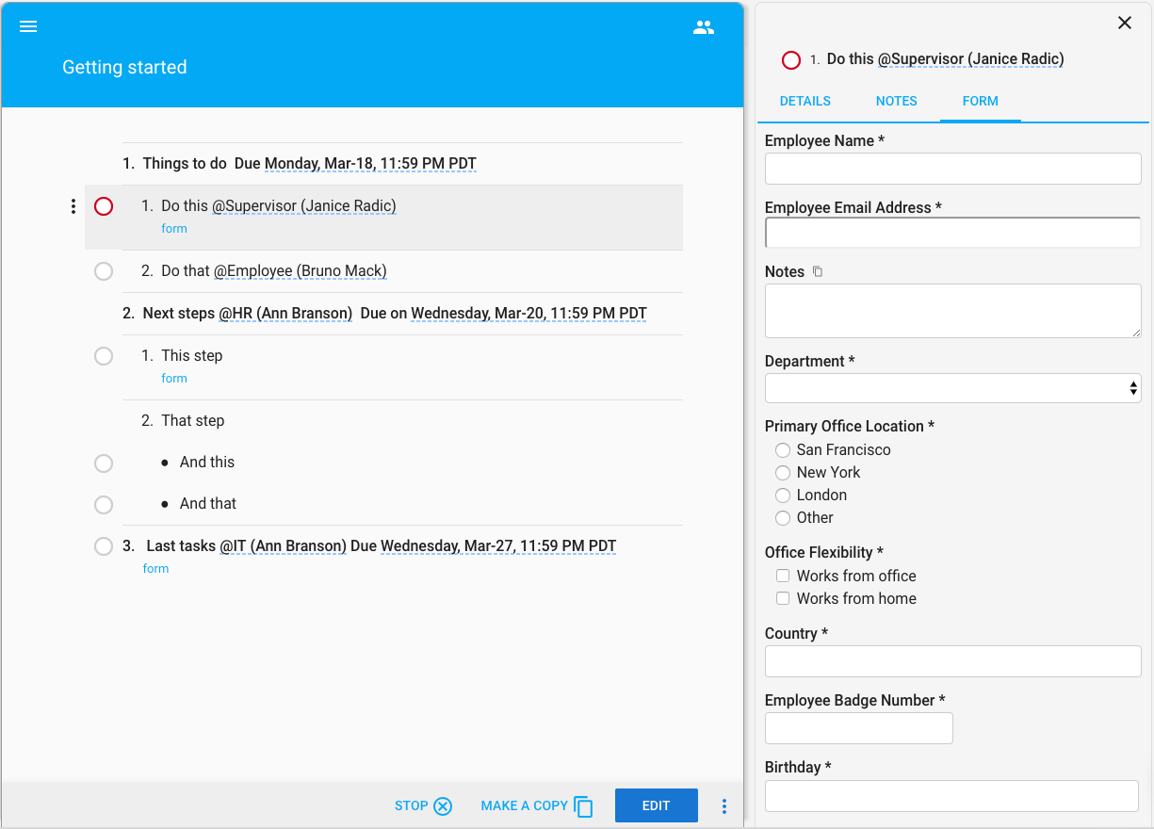Click the Make a Copy duplicate icon
1154x829 pixels.
(583, 806)
